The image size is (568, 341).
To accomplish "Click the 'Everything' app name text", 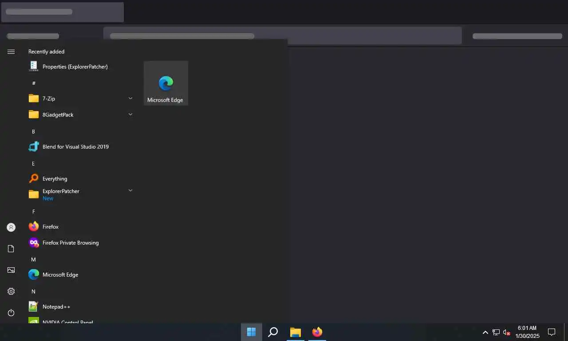I will (55, 179).
